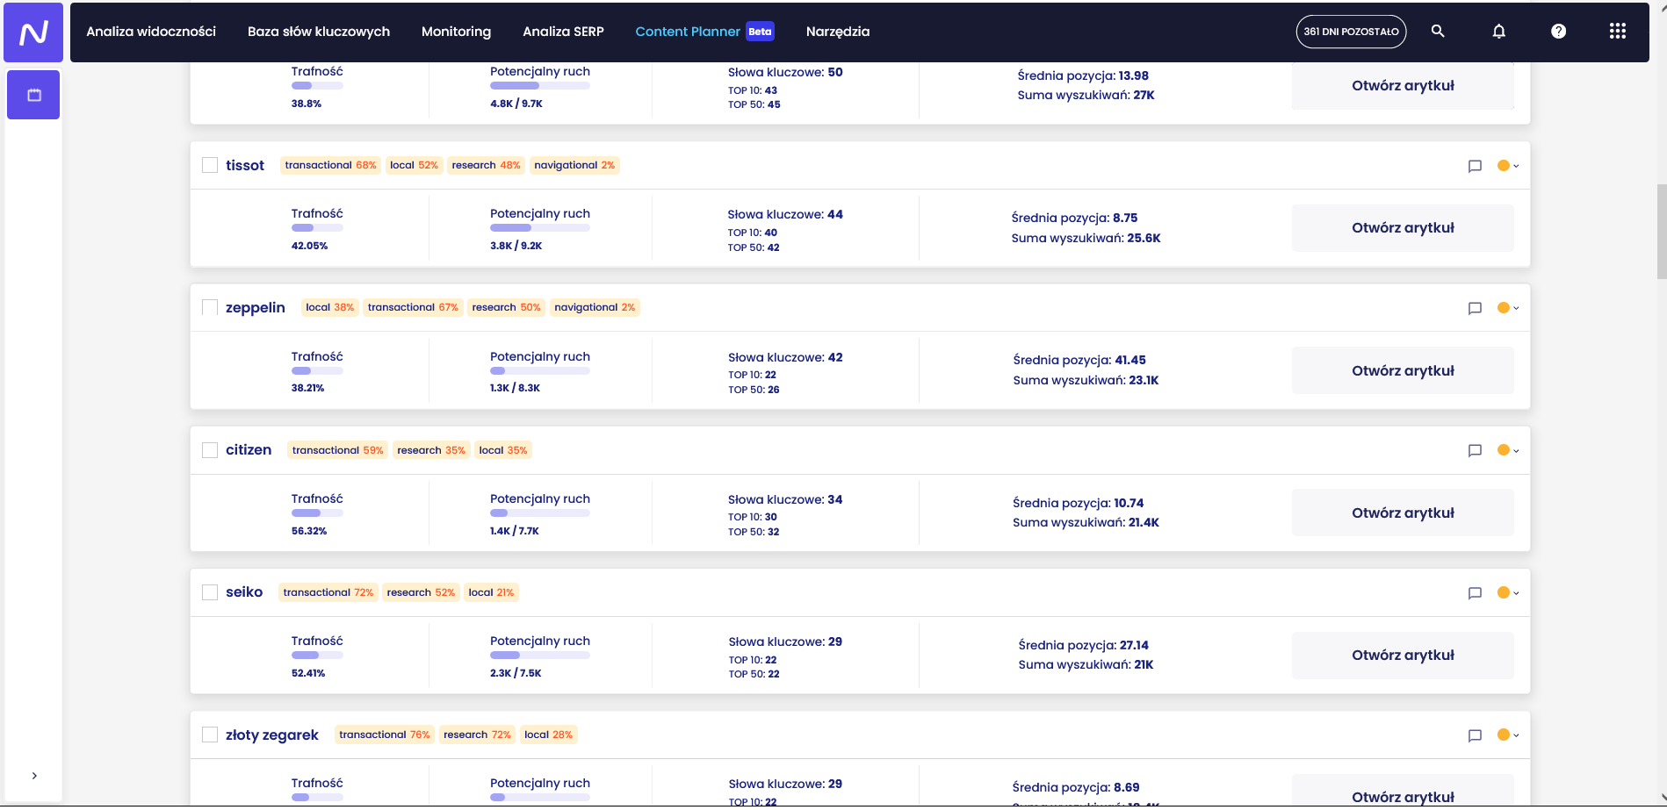This screenshot has height=810, width=1667.
Task: Open article for zeppelin
Action: coord(1403,370)
